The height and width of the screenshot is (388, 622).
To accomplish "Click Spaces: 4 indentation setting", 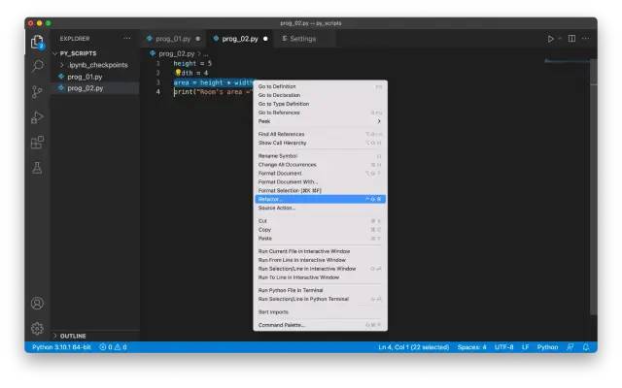I will point(471,347).
